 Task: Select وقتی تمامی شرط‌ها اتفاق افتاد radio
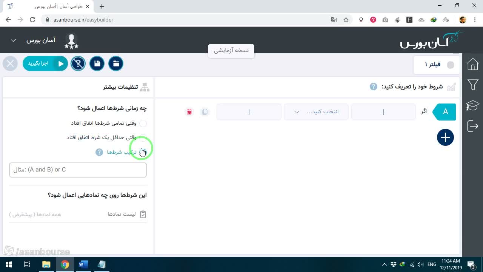point(143,123)
